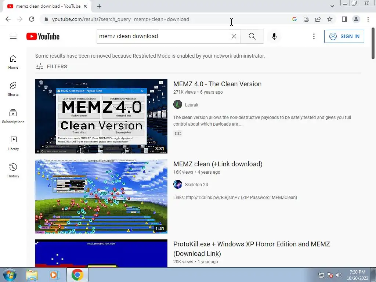Click description starting 'The clean version allows'
Image resolution: width=376 pixels, height=282 pixels.
pos(262,120)
